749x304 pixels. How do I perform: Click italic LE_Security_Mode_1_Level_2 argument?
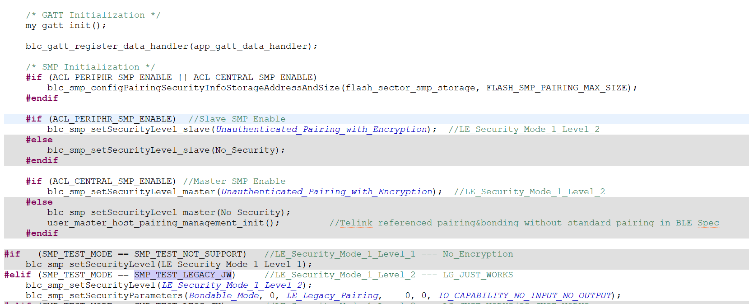232,285
